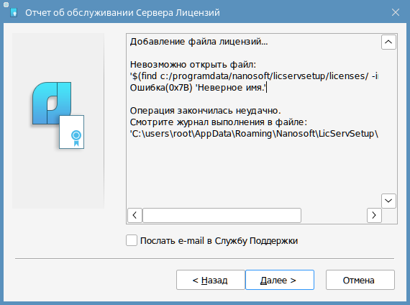410x305 pixels.
Task: Cancel the wizard with 'Отмена'
Action: pyautogui.click(x=360, y=280)
